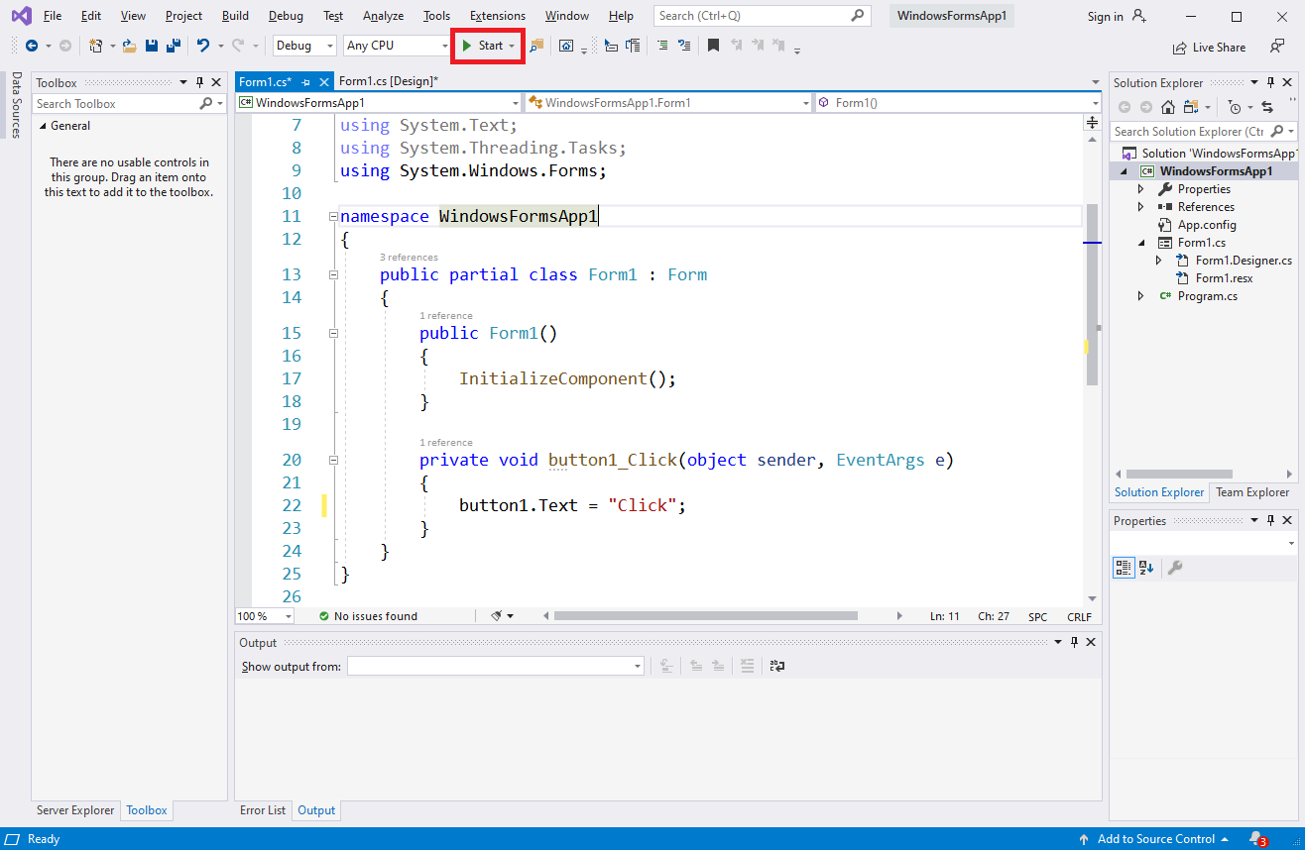1305x850 pixels.
Task: Open the Build menu
Action: pos(235,16)
